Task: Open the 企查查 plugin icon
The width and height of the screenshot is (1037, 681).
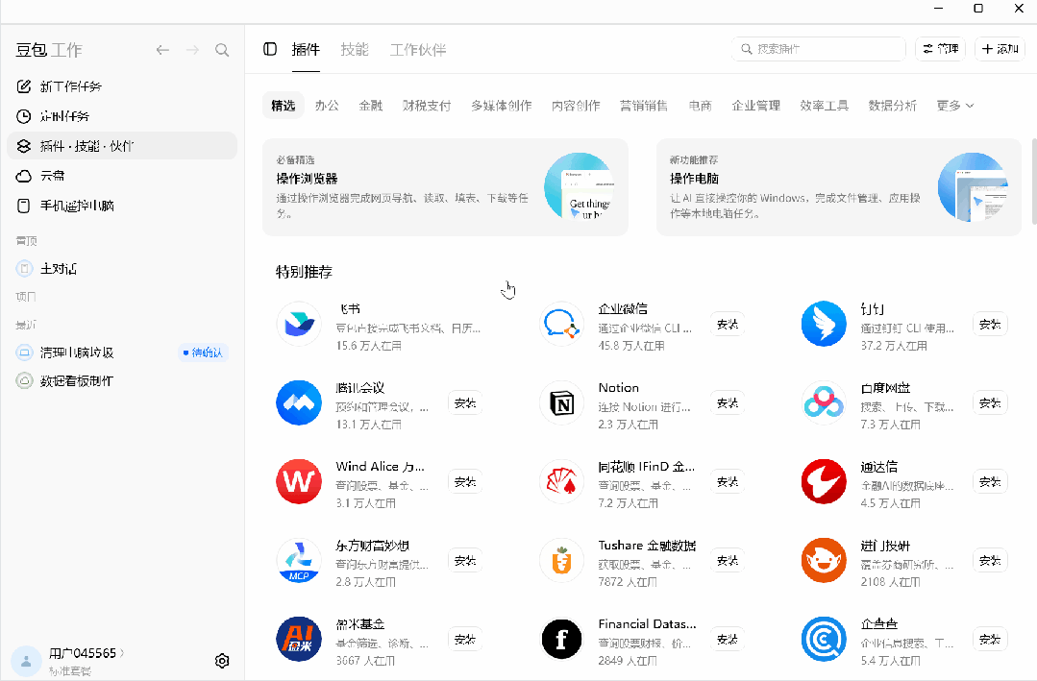Action: 824,640
